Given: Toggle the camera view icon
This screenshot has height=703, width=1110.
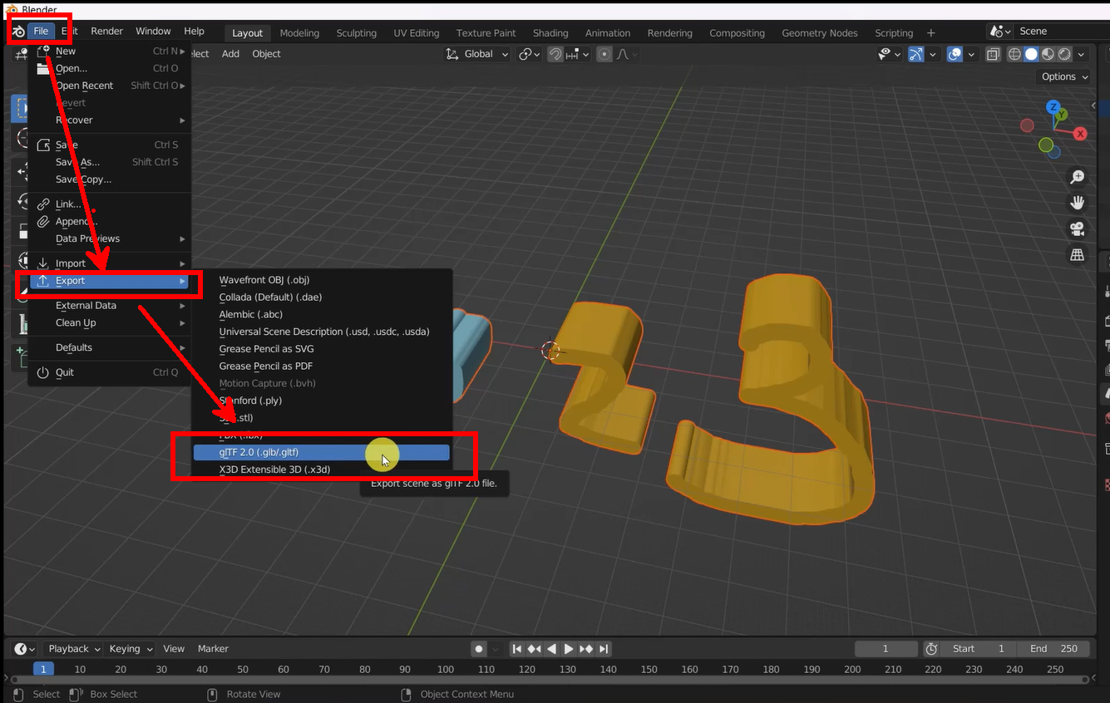Looking at the screenshot, I should pos(1078,229).
